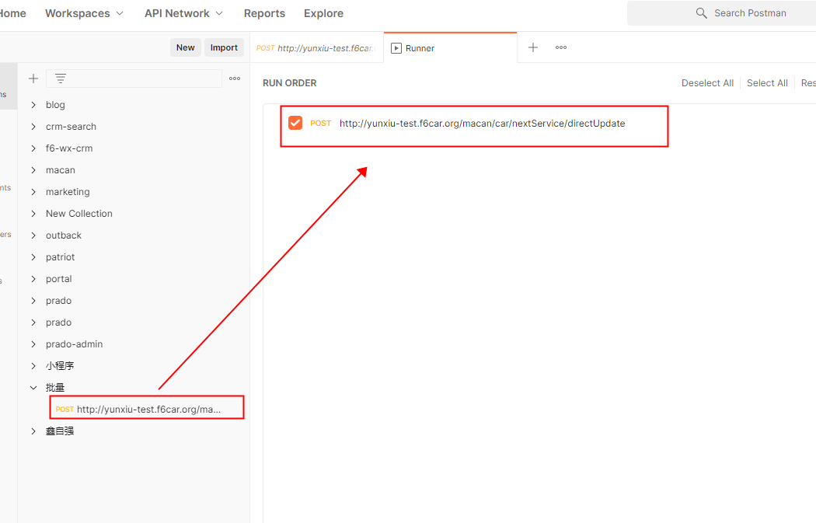
Task: Open the API Network dropdown menu
Action: [x=183, y=13]
